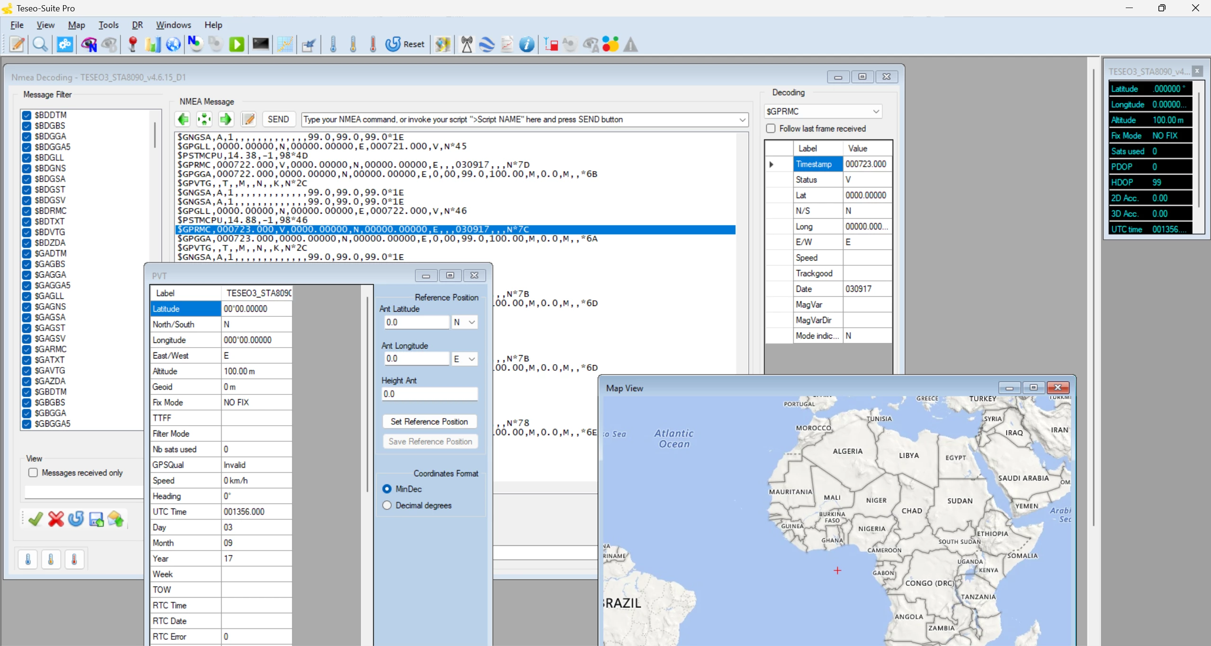Click the blue cold start thermometer icon

click(333, 44)
